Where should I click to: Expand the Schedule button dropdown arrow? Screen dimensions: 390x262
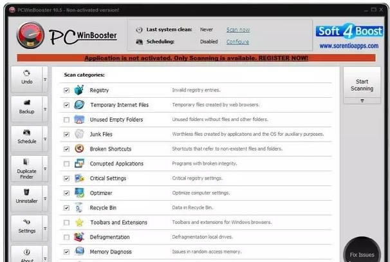[45, 139]
